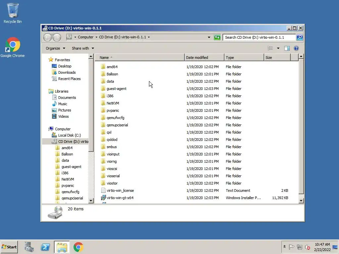
Task: Click Windows Explorer taskbar icon
Action: point(62,247)
